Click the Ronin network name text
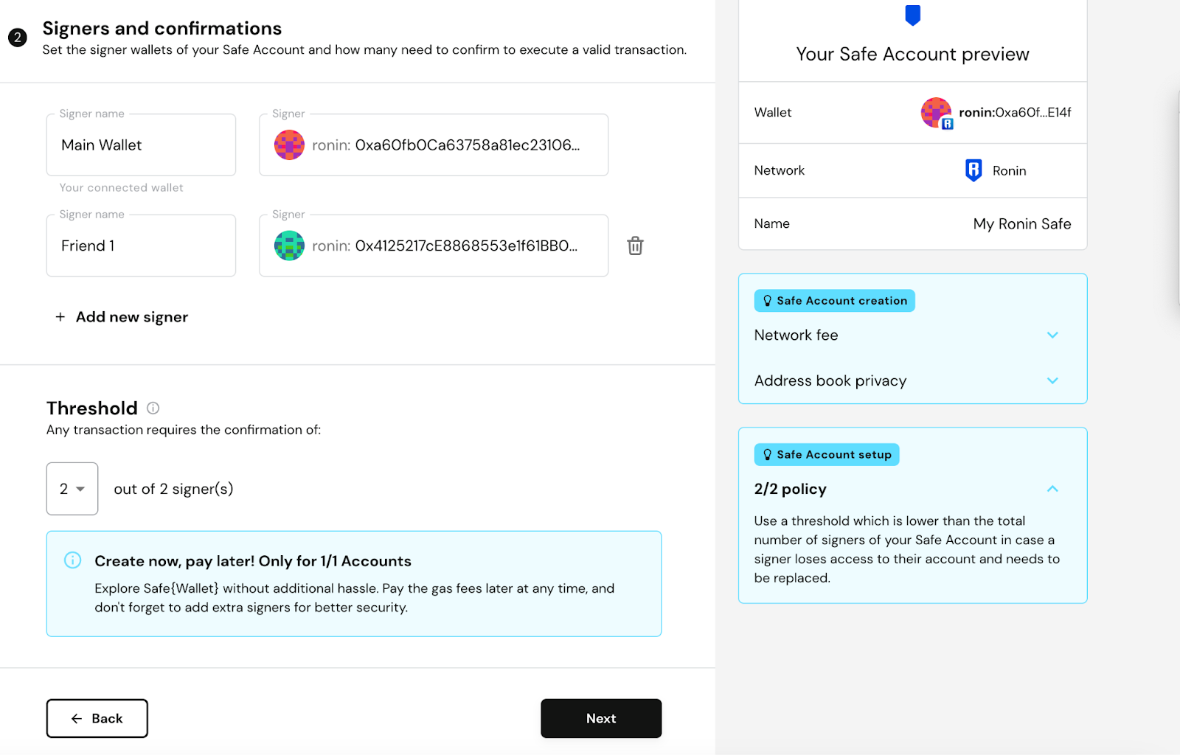 click(x=1009, y=171)
